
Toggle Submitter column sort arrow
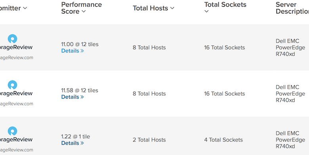tap(25, 8)
